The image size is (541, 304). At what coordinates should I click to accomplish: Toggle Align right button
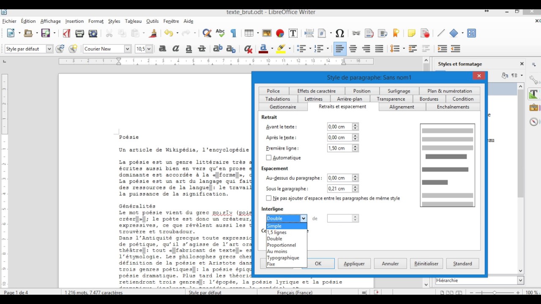coord(366,49)
